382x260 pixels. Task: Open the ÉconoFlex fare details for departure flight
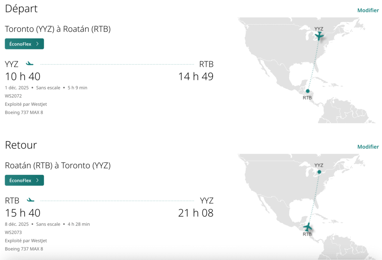coord(24,44)
